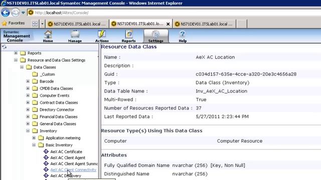
Task: Expand the Contract Data Classes node
Action: (28, 102)
